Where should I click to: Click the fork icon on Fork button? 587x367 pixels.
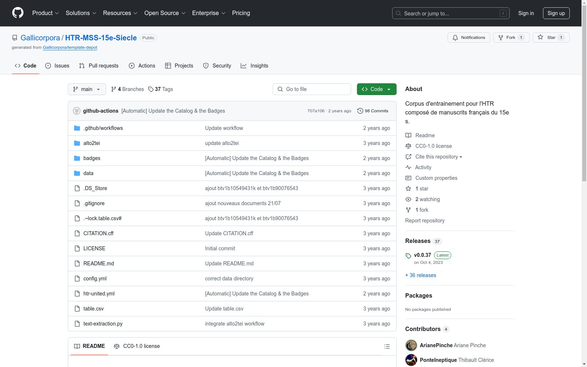[501, 38]
